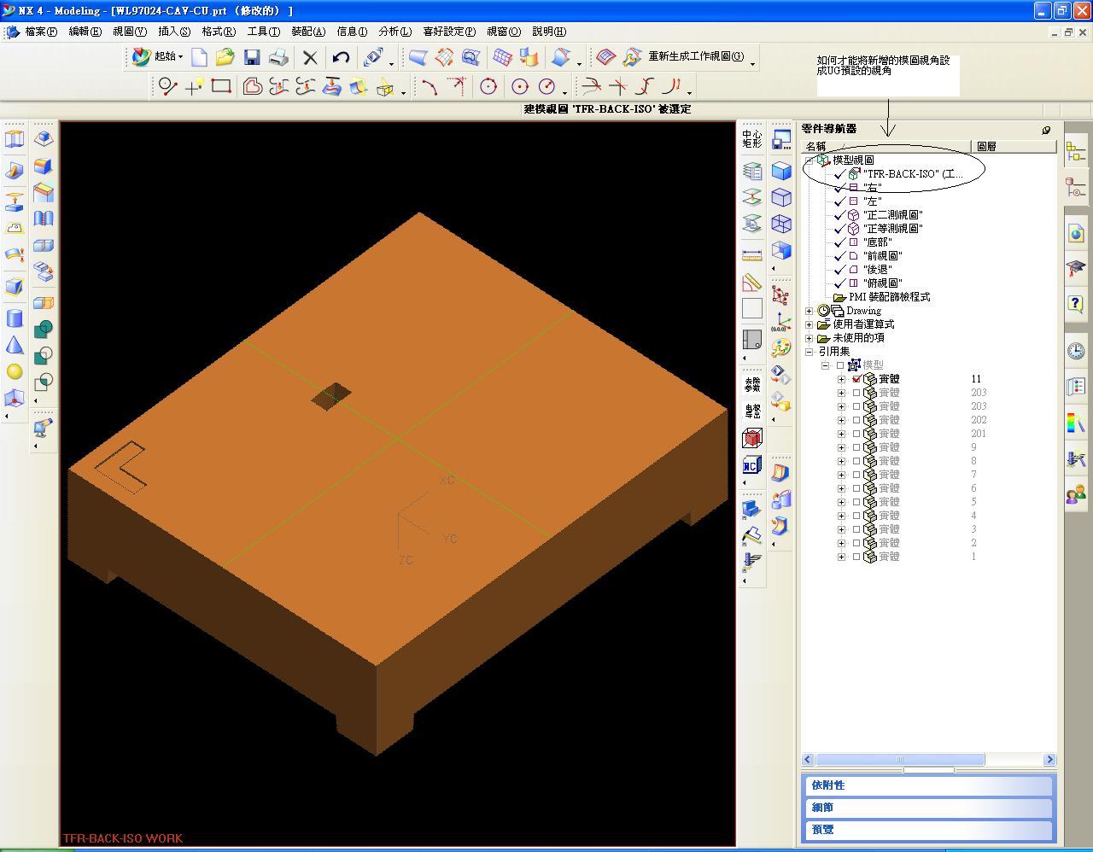
Task: Select the line tool in the curve toolbar
Action: 167,86
